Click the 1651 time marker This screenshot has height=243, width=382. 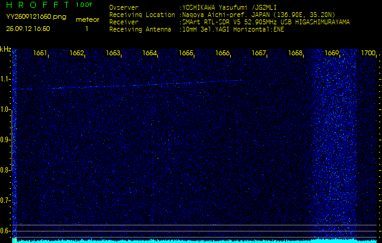40,53
